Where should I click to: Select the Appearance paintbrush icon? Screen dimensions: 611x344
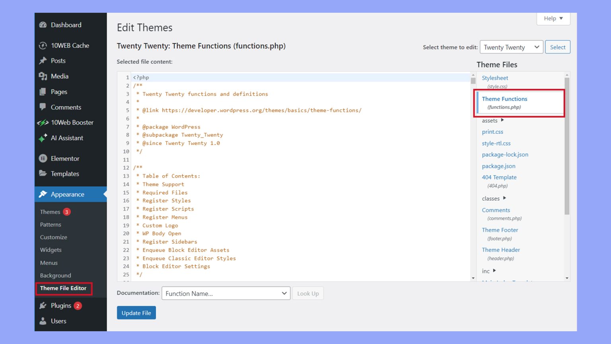coord(43,194)
